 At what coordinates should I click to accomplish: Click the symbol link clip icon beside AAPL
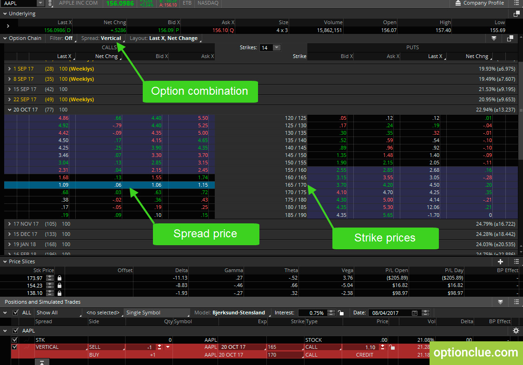[x=50, y=3]
